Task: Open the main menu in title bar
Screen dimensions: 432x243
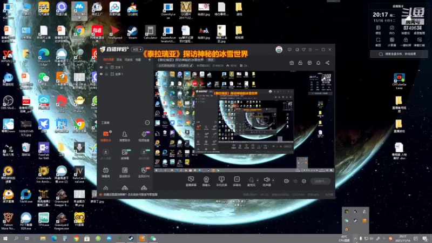Action: (310, 50)
